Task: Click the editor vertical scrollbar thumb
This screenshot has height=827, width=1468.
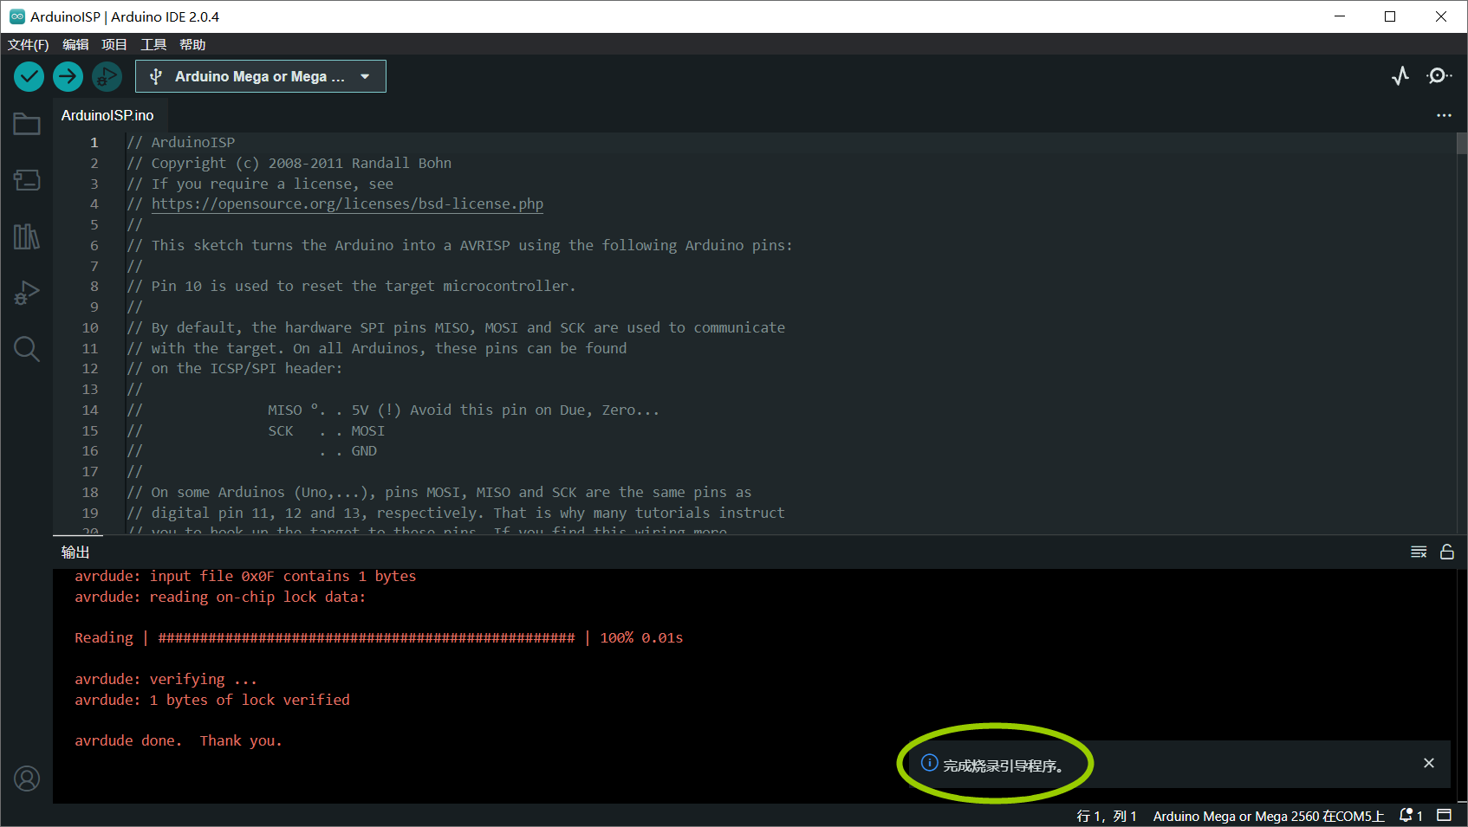Action: click(x=1462, y=143)
